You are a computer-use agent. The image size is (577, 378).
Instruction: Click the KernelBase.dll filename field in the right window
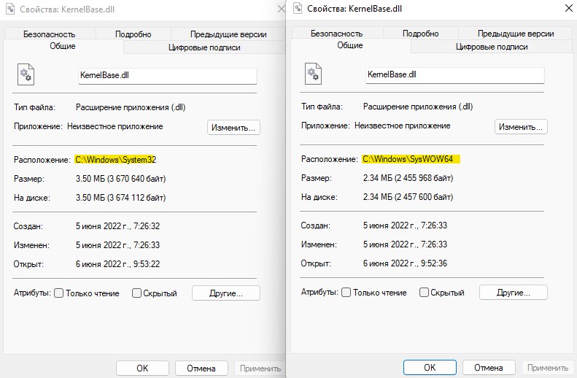tap(455, 74)
